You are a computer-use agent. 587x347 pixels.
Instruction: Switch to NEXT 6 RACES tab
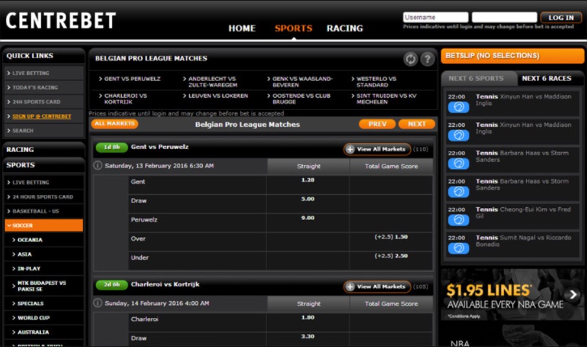[x=547, y=78]
